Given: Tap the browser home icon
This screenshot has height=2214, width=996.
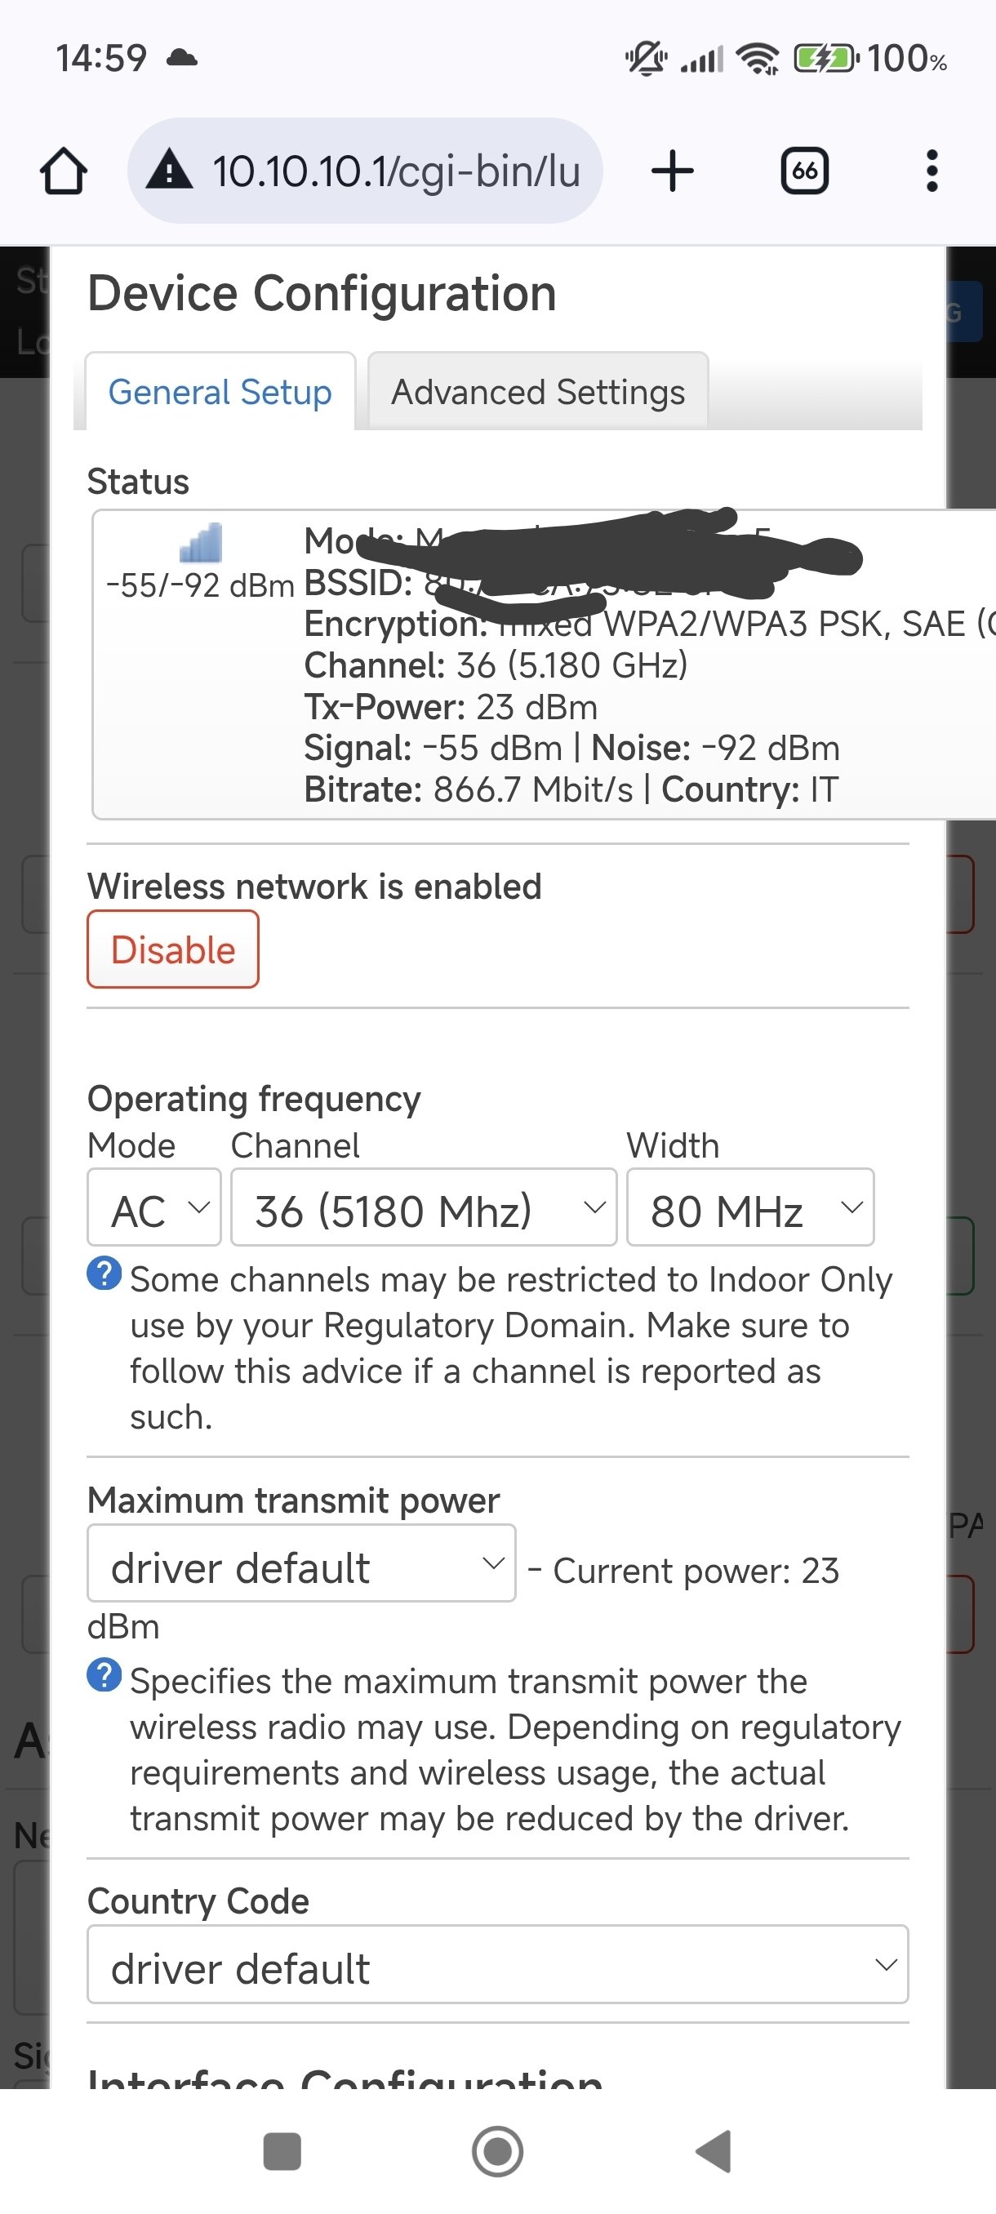Looking at the screenshot, I should click(64, 171).
